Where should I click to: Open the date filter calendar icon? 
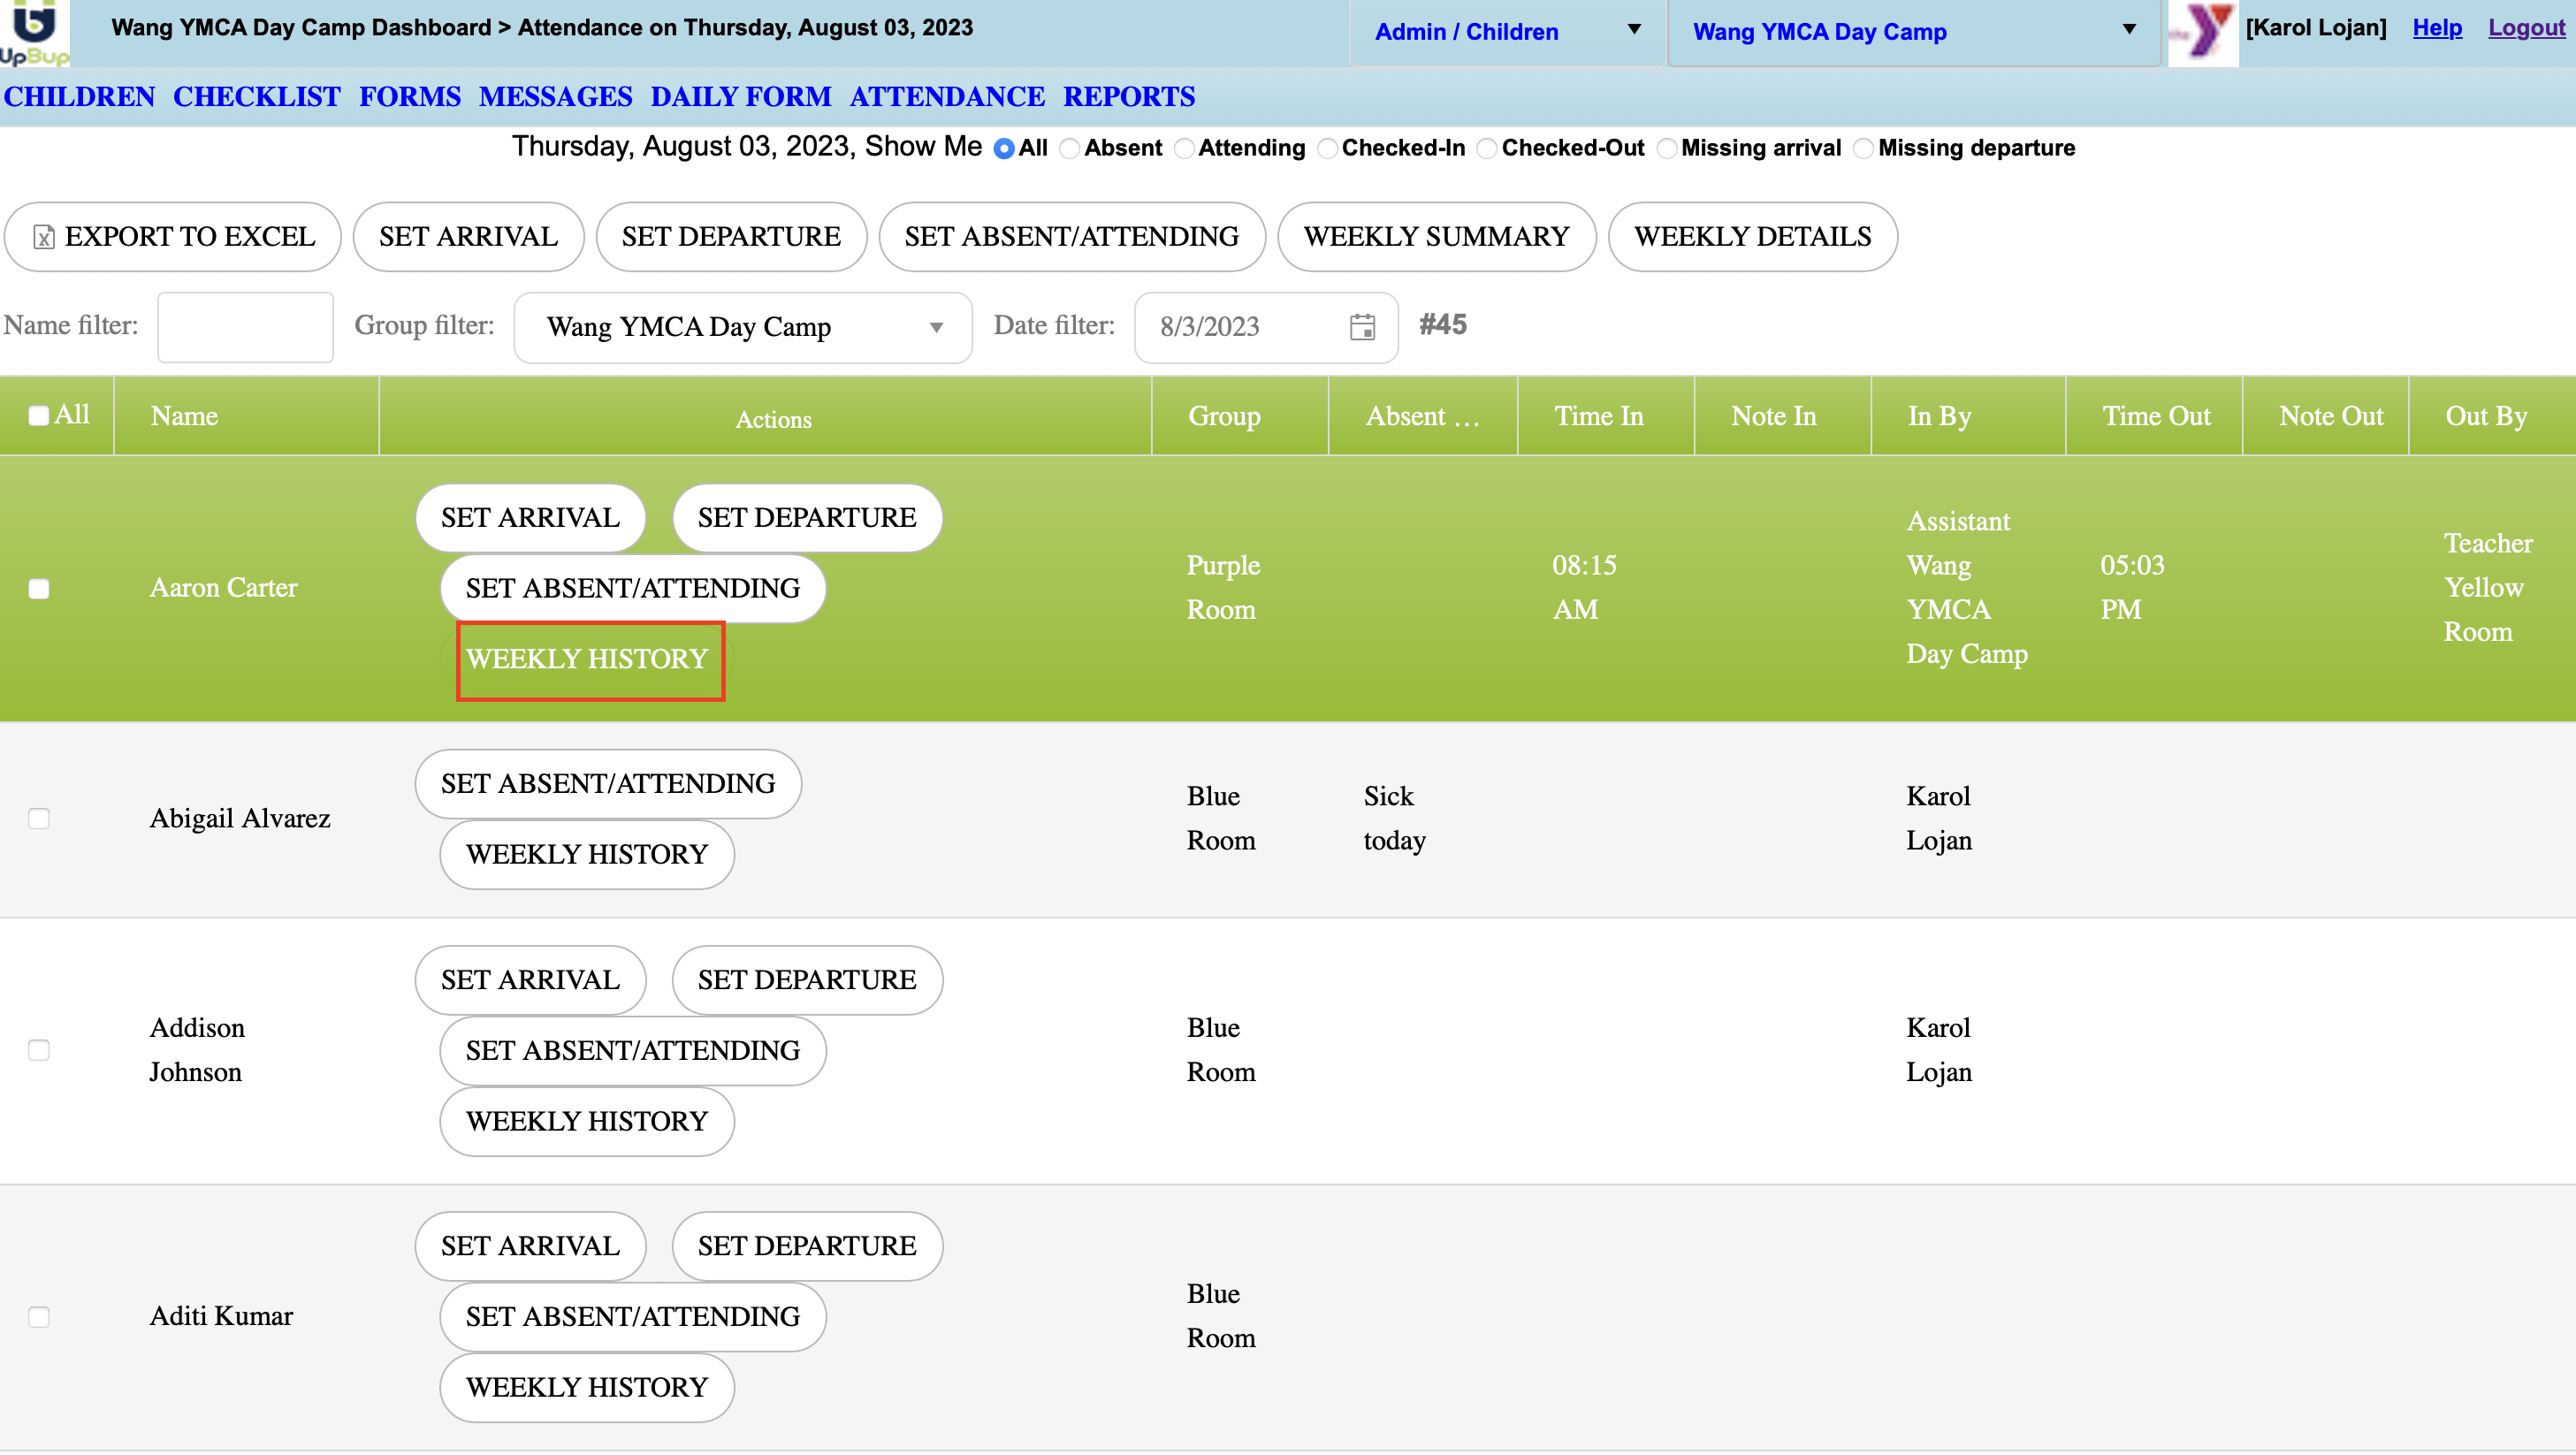tap(1362, 327)
